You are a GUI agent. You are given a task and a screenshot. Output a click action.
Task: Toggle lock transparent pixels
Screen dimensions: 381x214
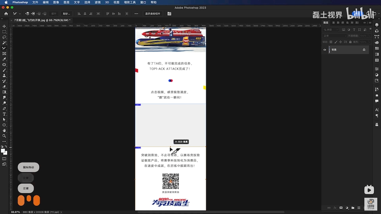[x=331, y=42]
